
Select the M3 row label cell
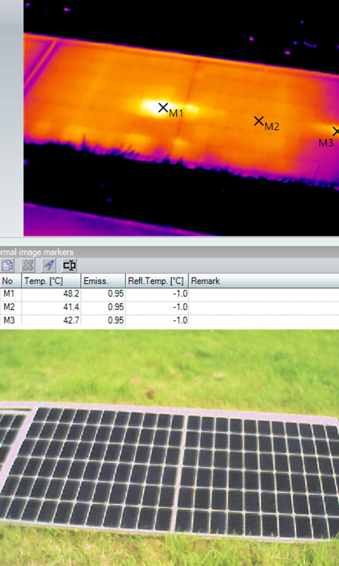(x=11, y=320)
